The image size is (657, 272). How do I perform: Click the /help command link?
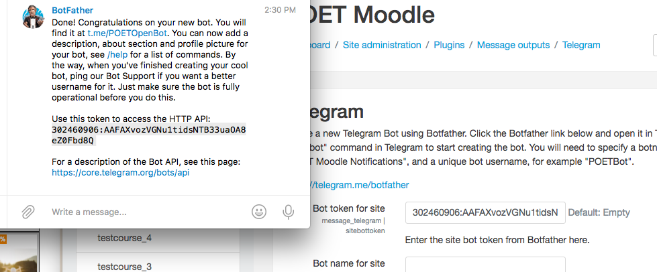(118, 54)
